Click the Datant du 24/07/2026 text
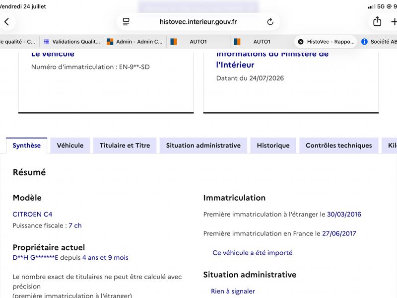The height and width of the screenshot is (298, 397). click(x=250, y=78)
